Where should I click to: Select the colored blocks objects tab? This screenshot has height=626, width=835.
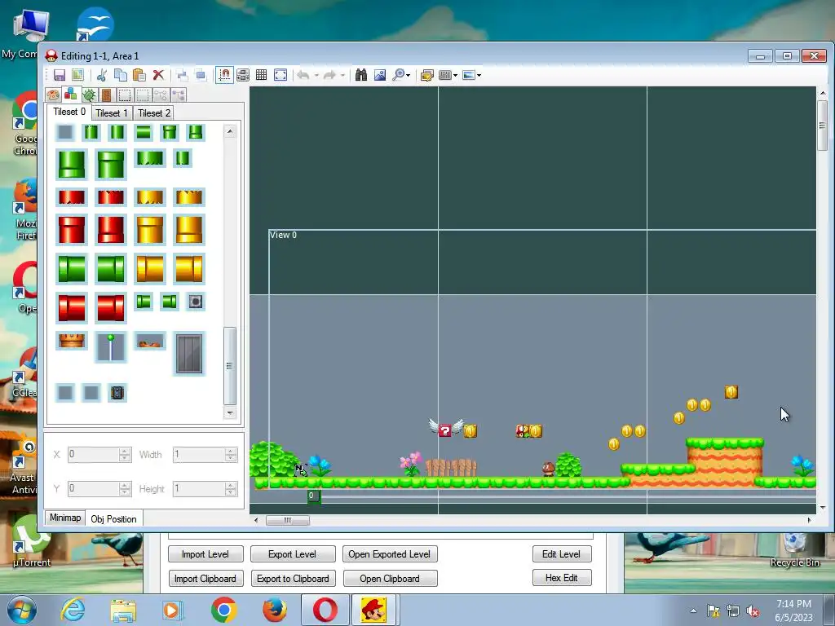pos(71,95)
